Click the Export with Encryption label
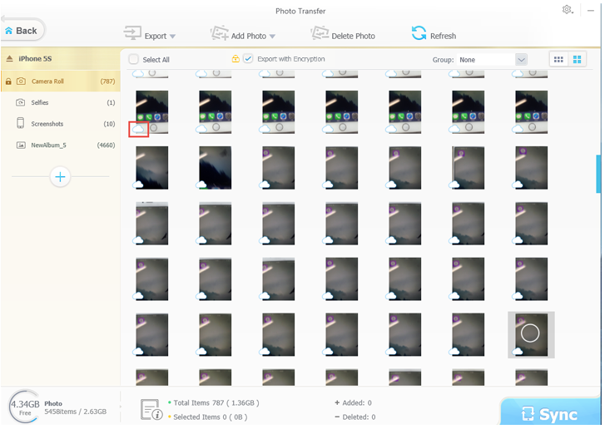 [291, 59]
